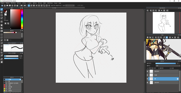Select the 레이어3 layer row
Image resolution: width=181 pixels, height=93 pixels.
(x=163, y=71)
